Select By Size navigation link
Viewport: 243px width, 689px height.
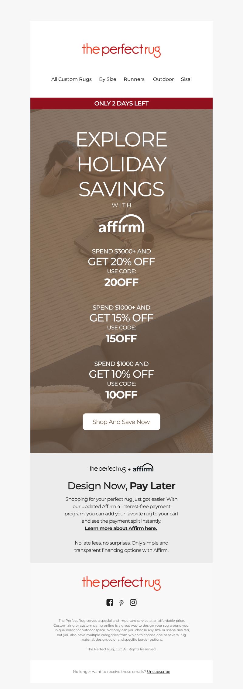pyautogui.click(x=108, y=79)
